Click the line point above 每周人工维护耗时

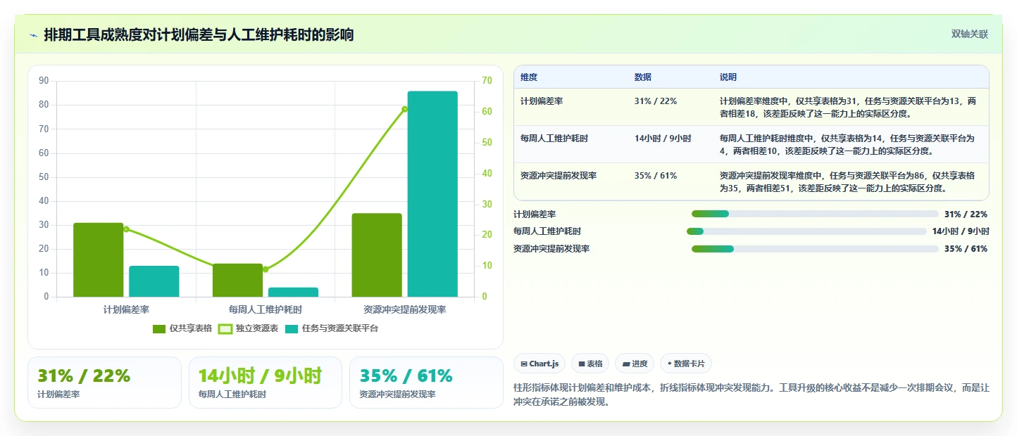pyautogui.click(x=266, y=269)
